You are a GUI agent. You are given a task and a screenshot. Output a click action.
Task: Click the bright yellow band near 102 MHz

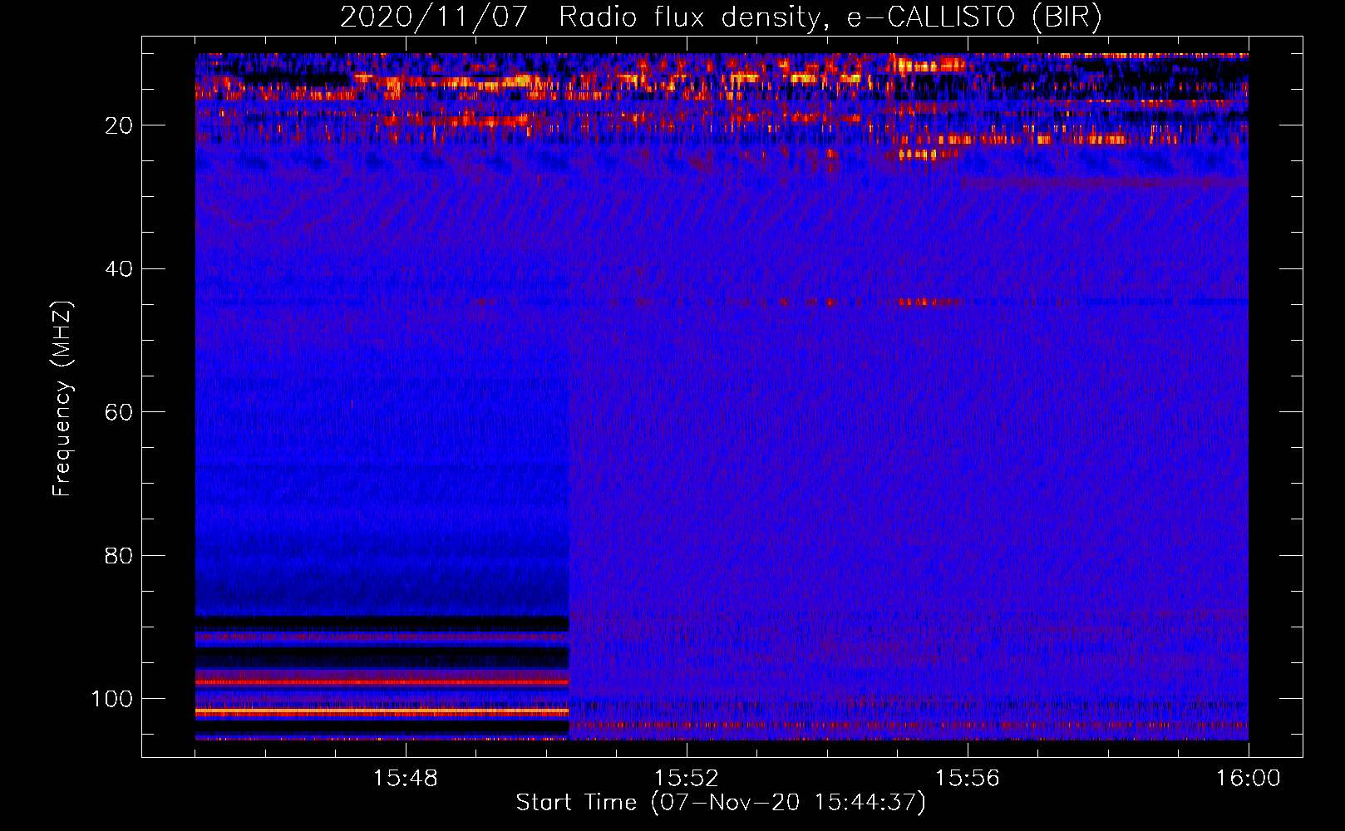pos(382,712)
